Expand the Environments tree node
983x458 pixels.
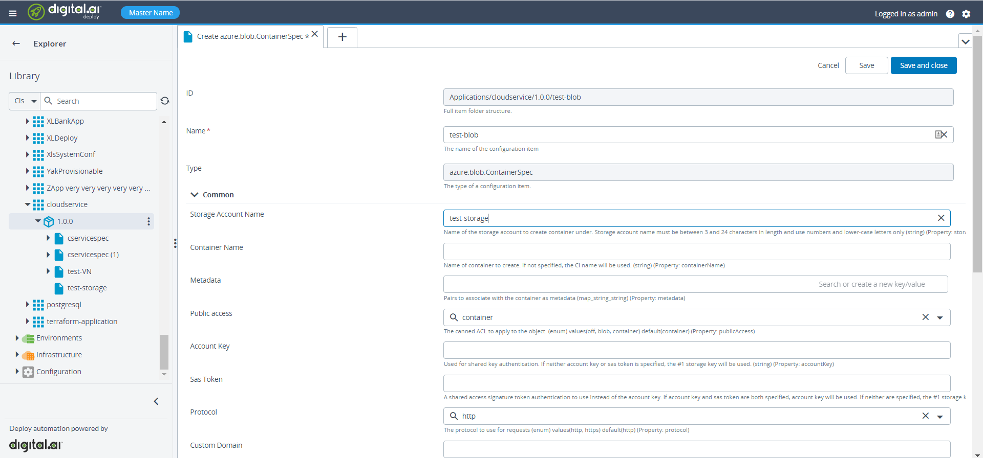[x=17, y=338]
